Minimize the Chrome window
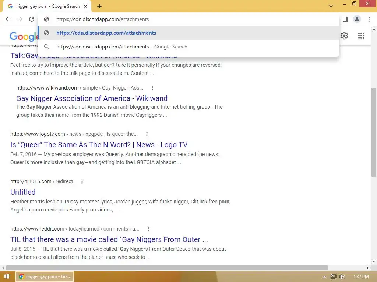This screenshot has height=282, width=377. point(345,4)
